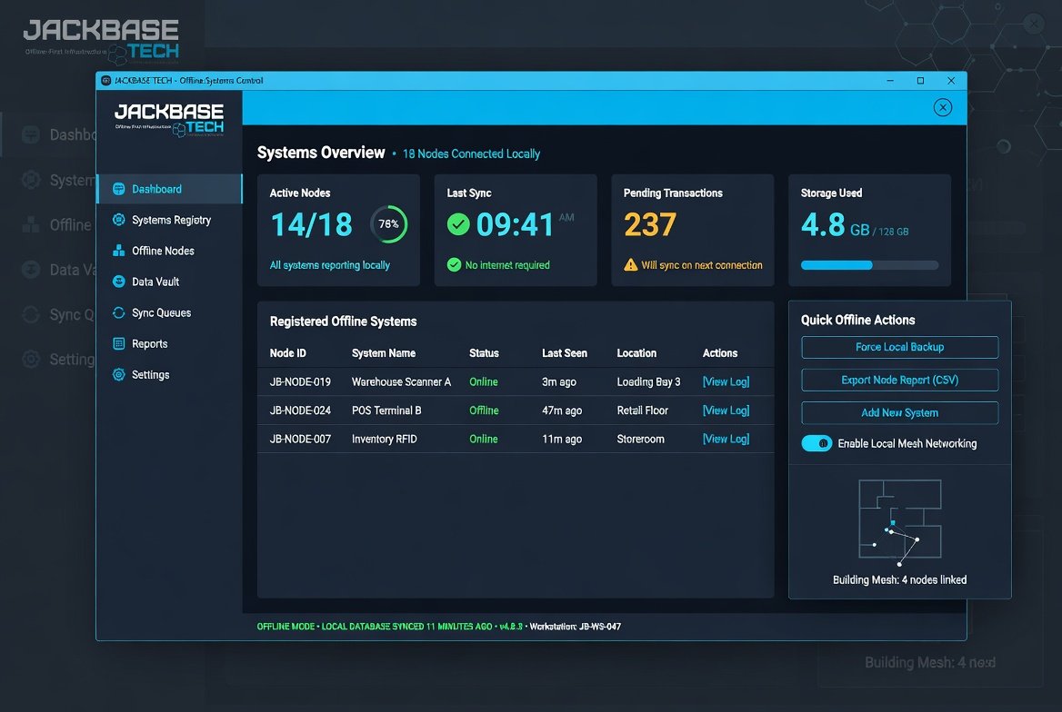The image size is (1062, 712).
Task: Click the green Last Sync checkmark icon
Action: pos(458,224)
